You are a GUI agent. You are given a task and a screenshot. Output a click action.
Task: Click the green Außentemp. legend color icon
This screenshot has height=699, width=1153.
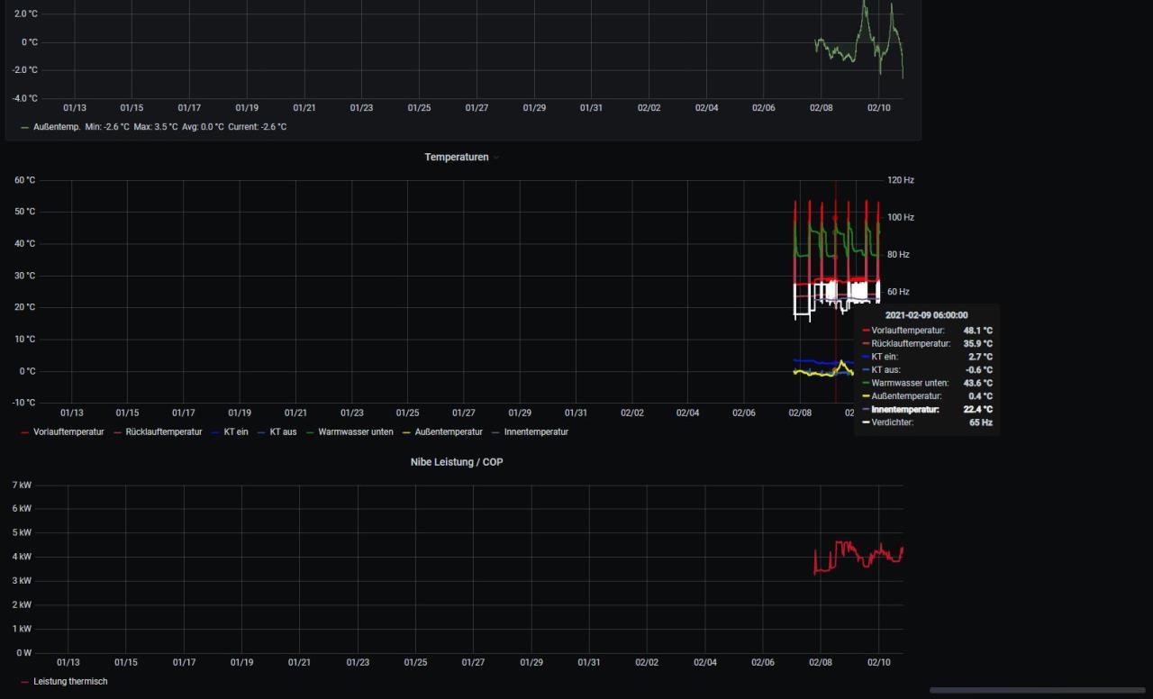(x=24, y=127)
